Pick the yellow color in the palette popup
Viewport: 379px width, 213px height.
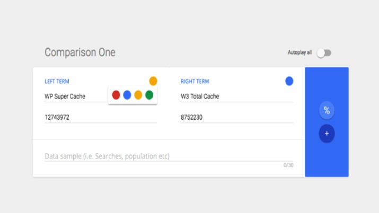click(x=138, y=95)
